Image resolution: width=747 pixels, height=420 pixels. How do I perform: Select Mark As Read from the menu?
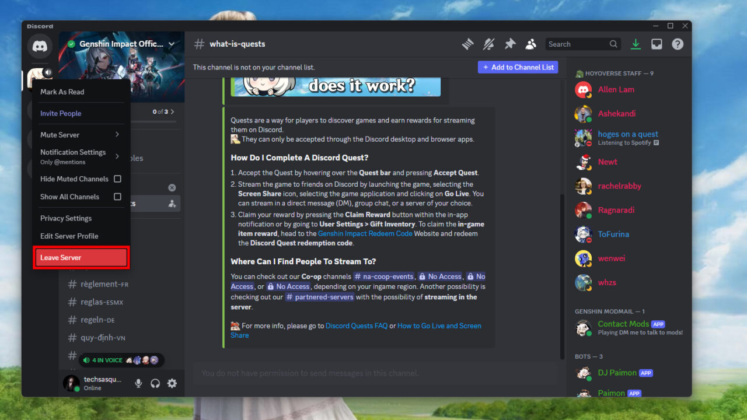[62, 92]
